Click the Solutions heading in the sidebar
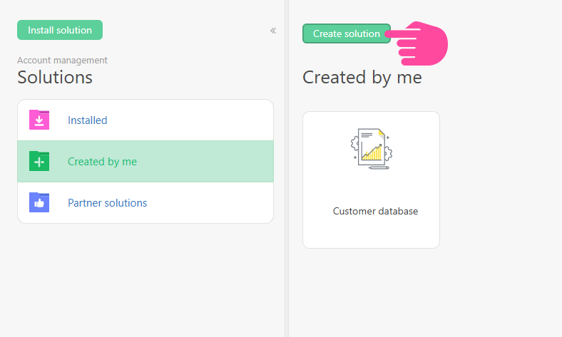Image resolution: width=562 pixels, height=337 pixels. click(55, 78)
